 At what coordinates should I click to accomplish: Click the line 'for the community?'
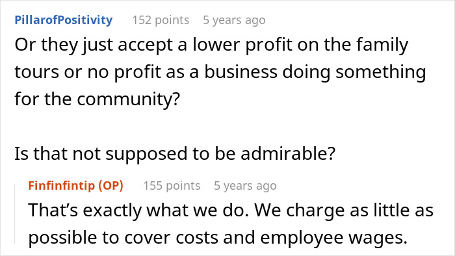pyautogui.click(x=97, y=99)
